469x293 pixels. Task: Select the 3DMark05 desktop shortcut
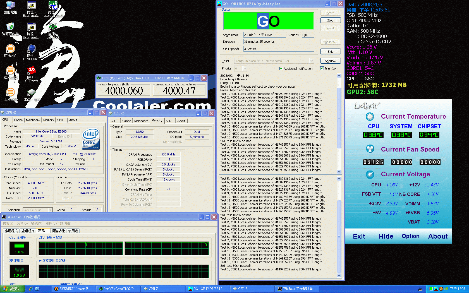tap(10, 73)
